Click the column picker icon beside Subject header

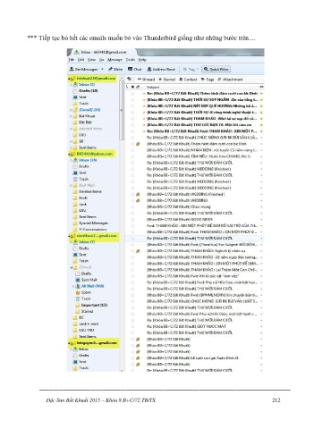pos(261,87)
